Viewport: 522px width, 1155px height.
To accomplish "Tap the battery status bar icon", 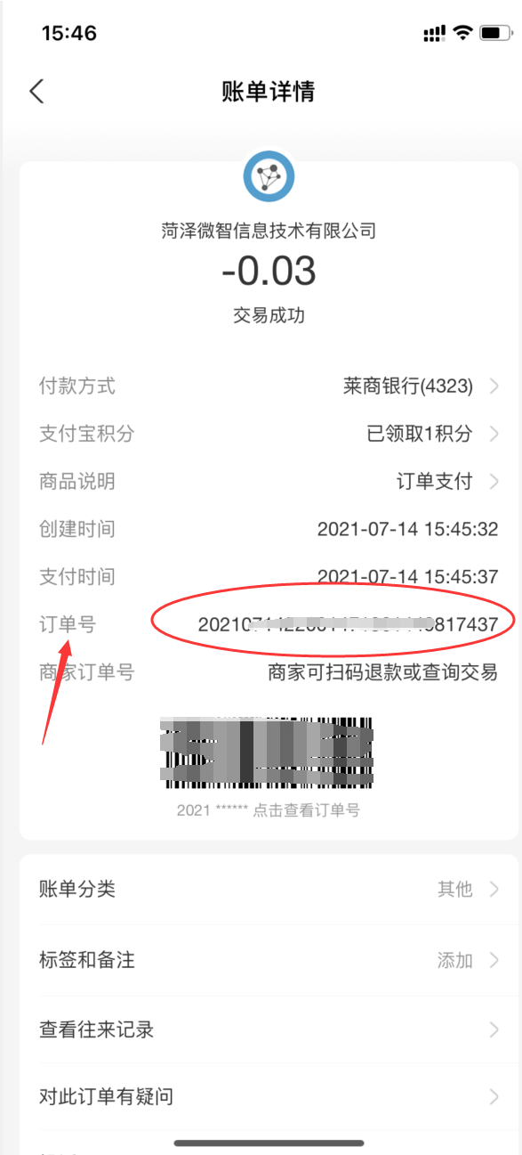I will tap(494, 33).
